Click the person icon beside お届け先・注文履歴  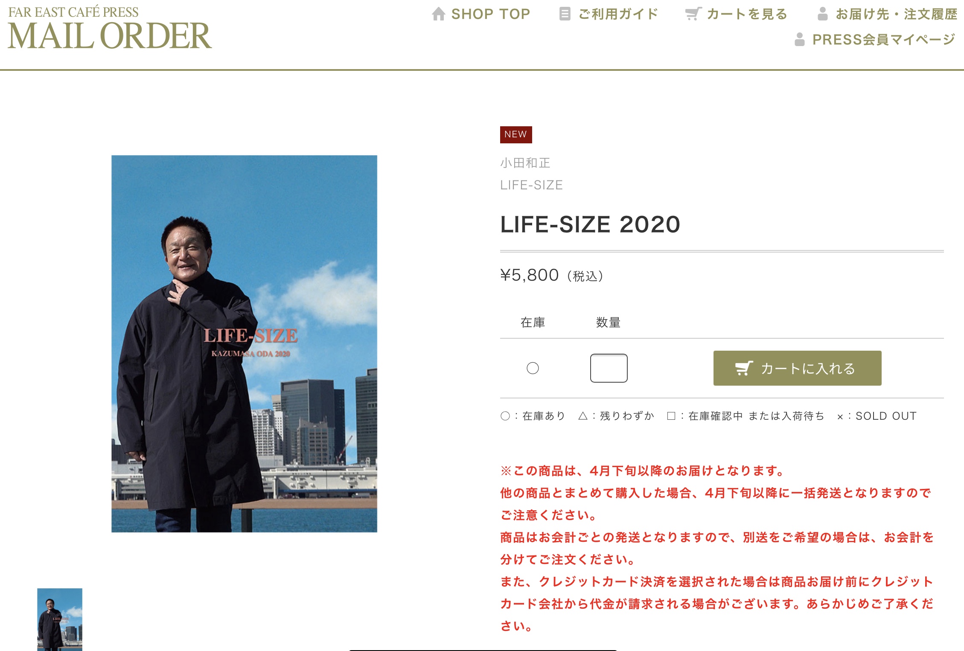click(822, 14)
